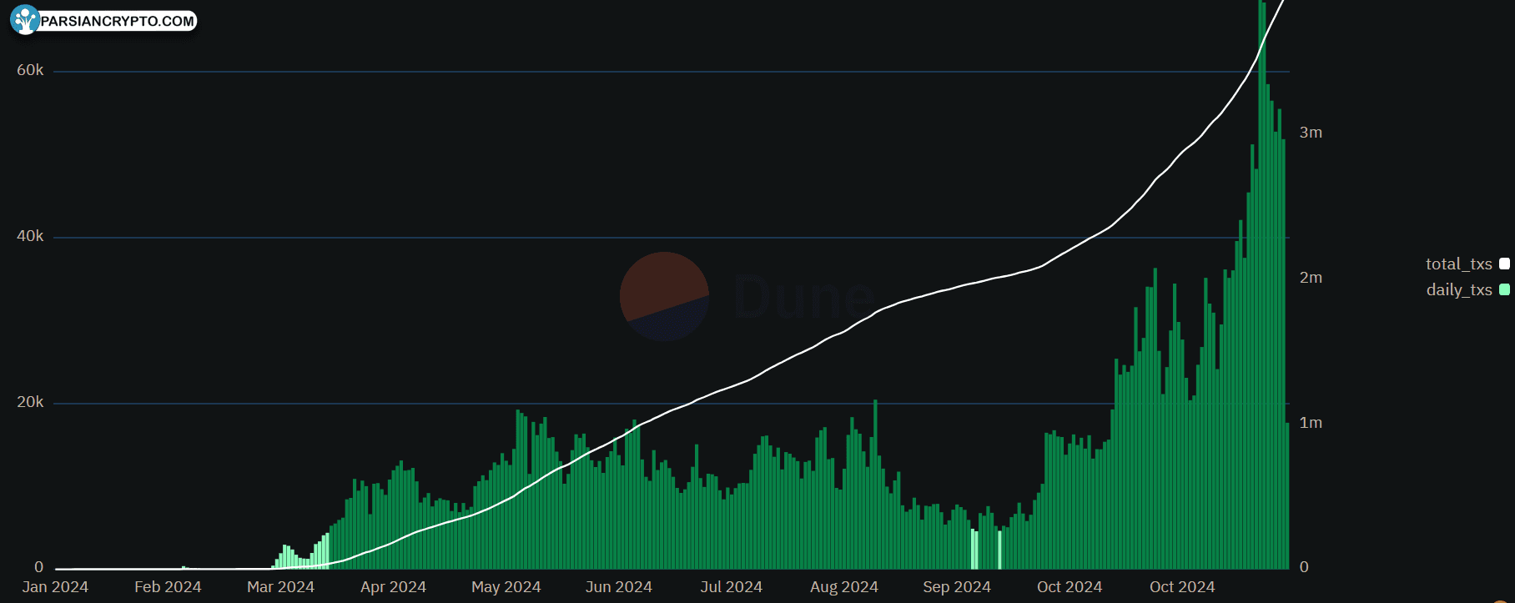Click the white total_txs color swatch
This screenshot has width=1515, height=603.
1504,264
